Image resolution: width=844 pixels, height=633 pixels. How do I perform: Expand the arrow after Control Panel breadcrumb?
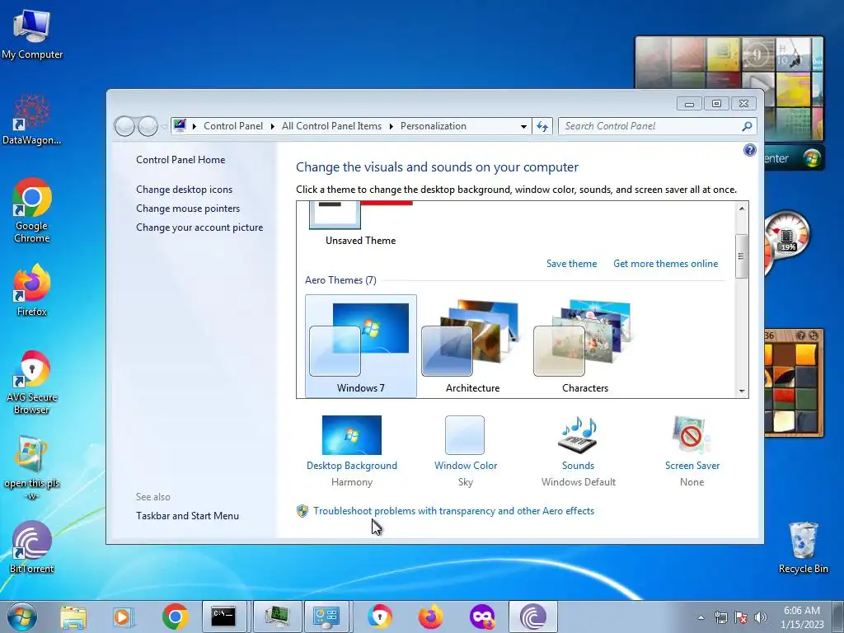coord(272,126)
